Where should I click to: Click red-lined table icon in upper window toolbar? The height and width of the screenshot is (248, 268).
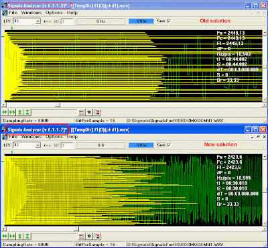82,112
